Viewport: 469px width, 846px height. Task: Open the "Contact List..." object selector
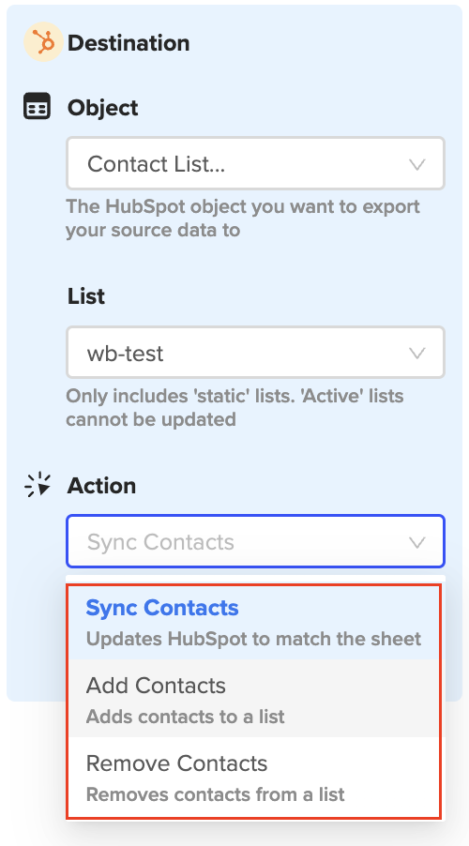tap(255, 163)
